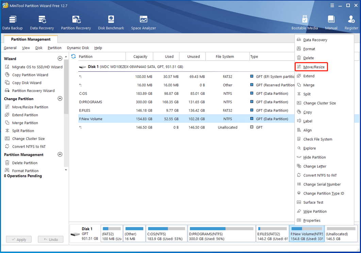Select the D:PROGRAMS partition row
Image resolution: width=361 pixels, height=253 pixels.
click(186, 102)
